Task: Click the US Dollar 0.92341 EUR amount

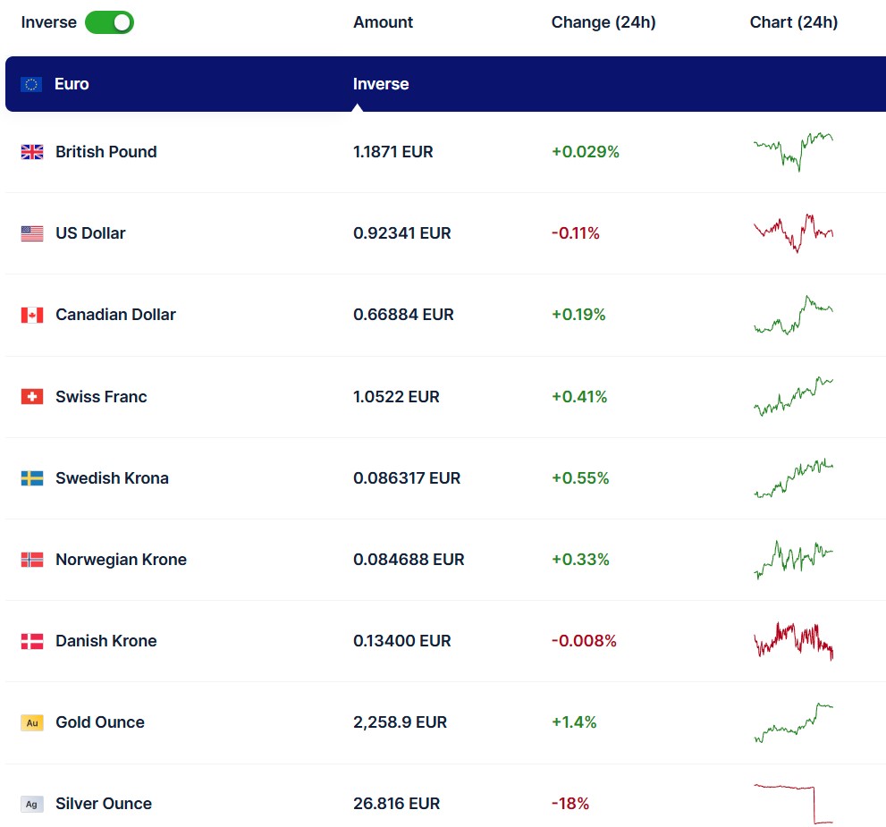Action: point(401,233)
